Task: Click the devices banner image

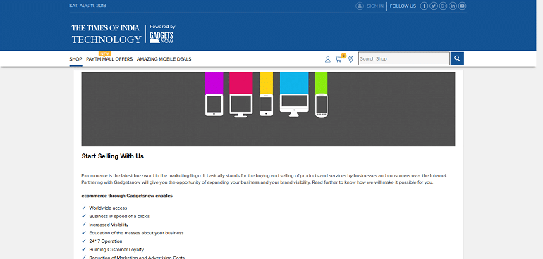Action: pos(268,109)
